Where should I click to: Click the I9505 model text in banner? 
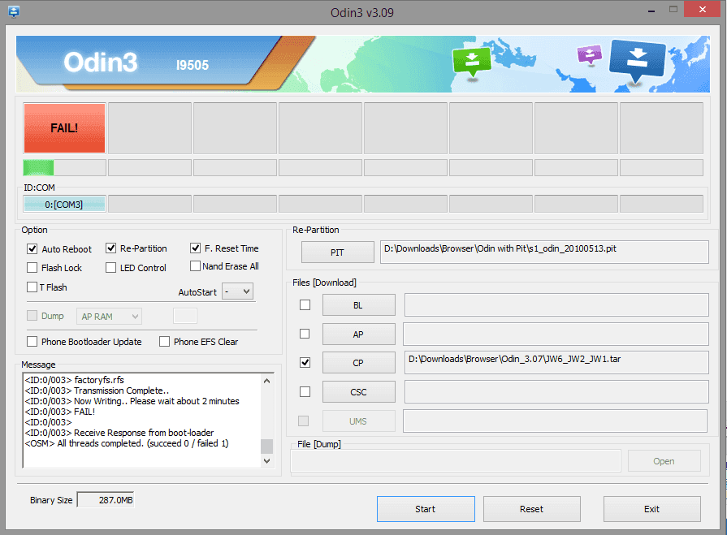coord(193,65)
